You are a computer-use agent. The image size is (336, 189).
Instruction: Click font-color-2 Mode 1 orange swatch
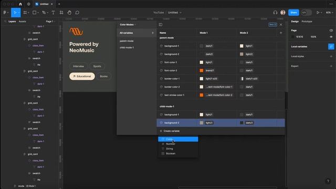[202, 70]
